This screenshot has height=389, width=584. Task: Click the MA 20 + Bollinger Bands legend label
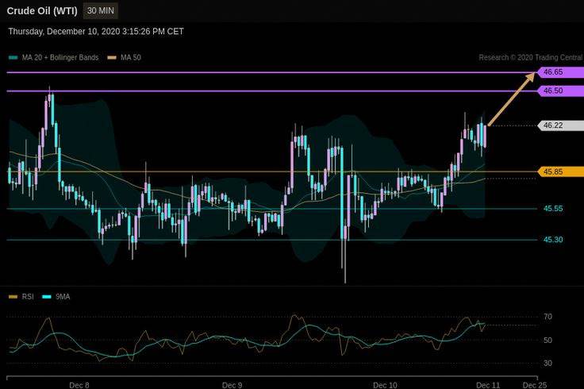(60, 57)
